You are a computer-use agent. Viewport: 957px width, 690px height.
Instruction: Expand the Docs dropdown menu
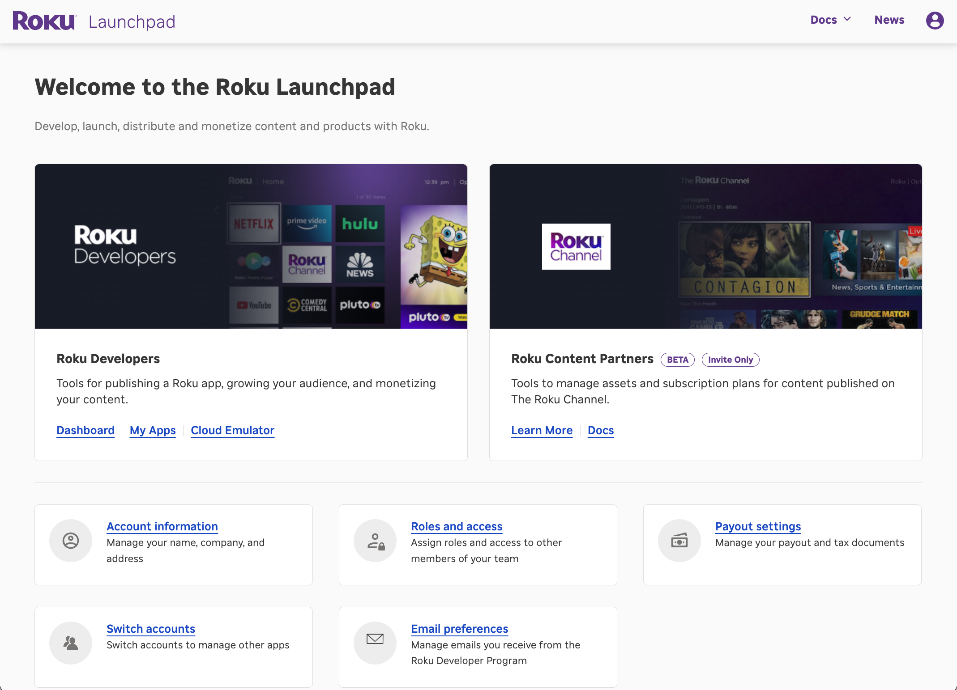pyautogui.click(x=830, y=20)
